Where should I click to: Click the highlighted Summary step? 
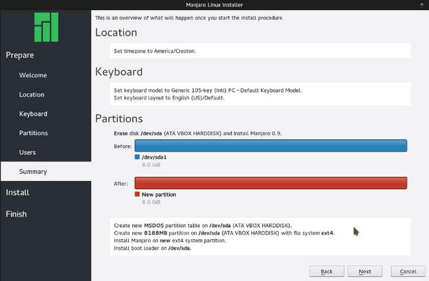click(33, 172)
